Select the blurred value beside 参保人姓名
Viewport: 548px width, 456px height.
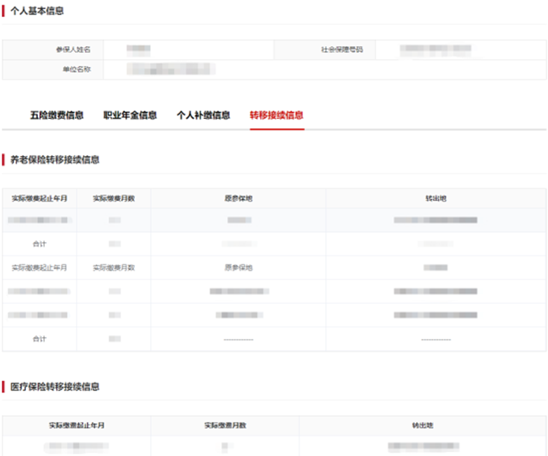point(137,49)
